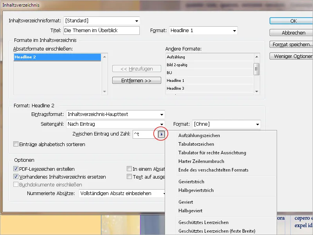Open the Inhaltsverzeichnisformat dropdown
Viewport: 313px width, 235px height.
pos(137,20)
